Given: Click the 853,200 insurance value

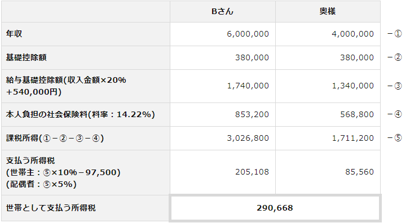Looking at the screenshot, I should coord(252,114).
